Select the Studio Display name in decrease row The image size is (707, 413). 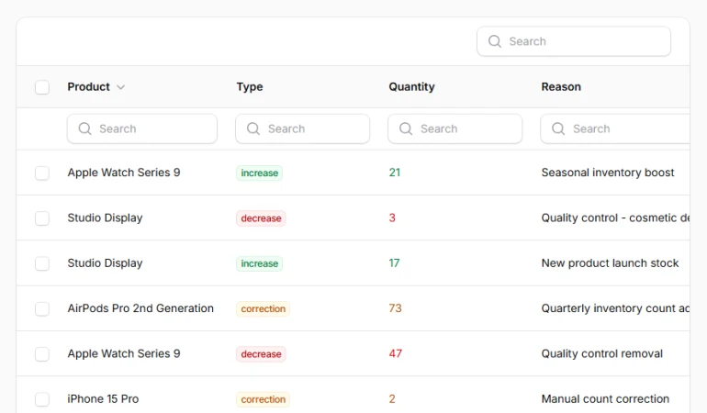[105, 218]
